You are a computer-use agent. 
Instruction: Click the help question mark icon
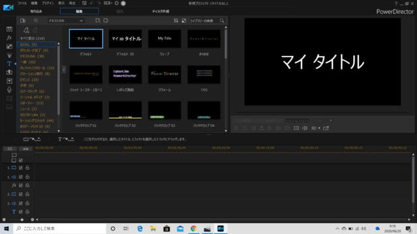(396, 3)
